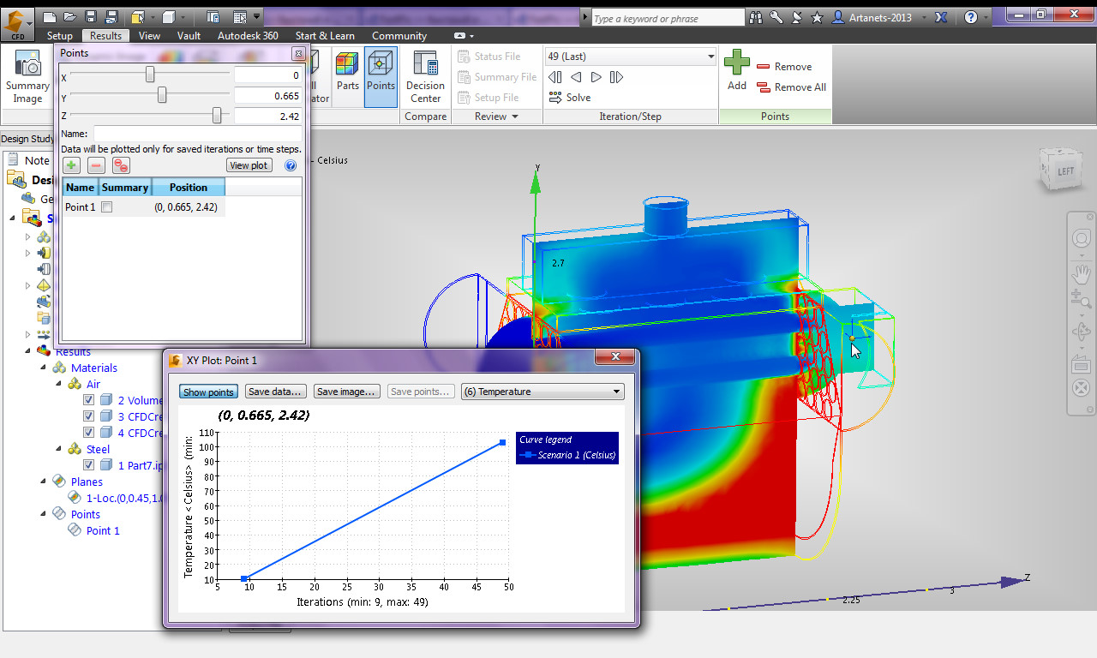
Task: Open the Setup ribbon tab
Action: pos(60,36)
